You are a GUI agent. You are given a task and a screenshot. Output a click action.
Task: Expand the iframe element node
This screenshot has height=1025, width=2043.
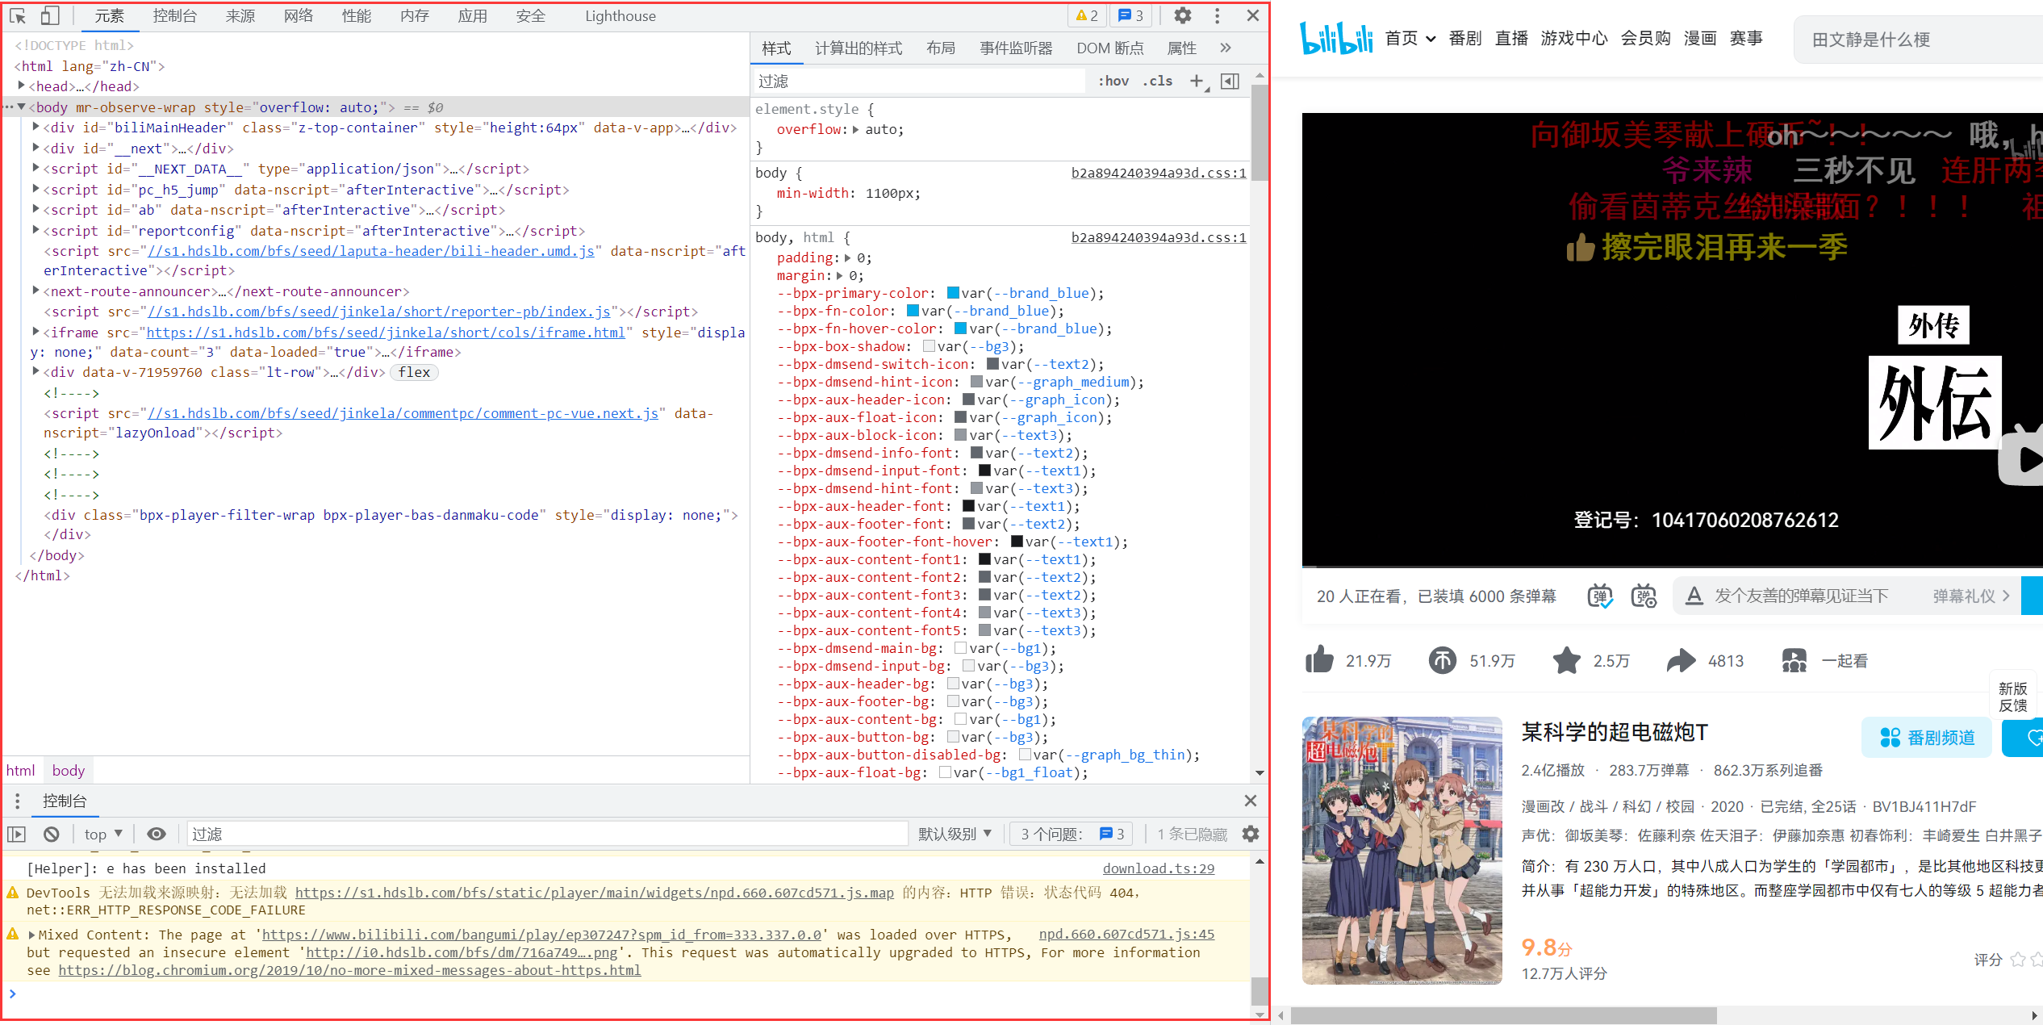pyautogui.click(x=36, y=332)
